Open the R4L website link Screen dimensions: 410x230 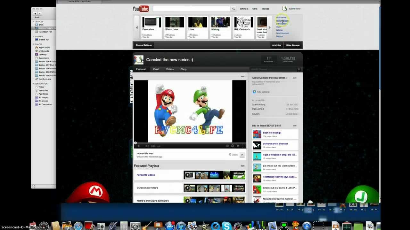click(x=263, y=92)
